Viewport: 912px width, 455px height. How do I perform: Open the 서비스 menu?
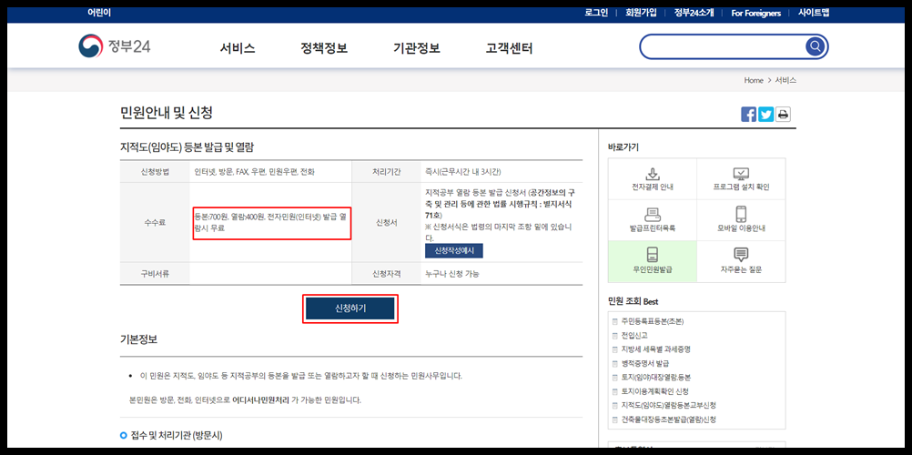pos(238,48)
